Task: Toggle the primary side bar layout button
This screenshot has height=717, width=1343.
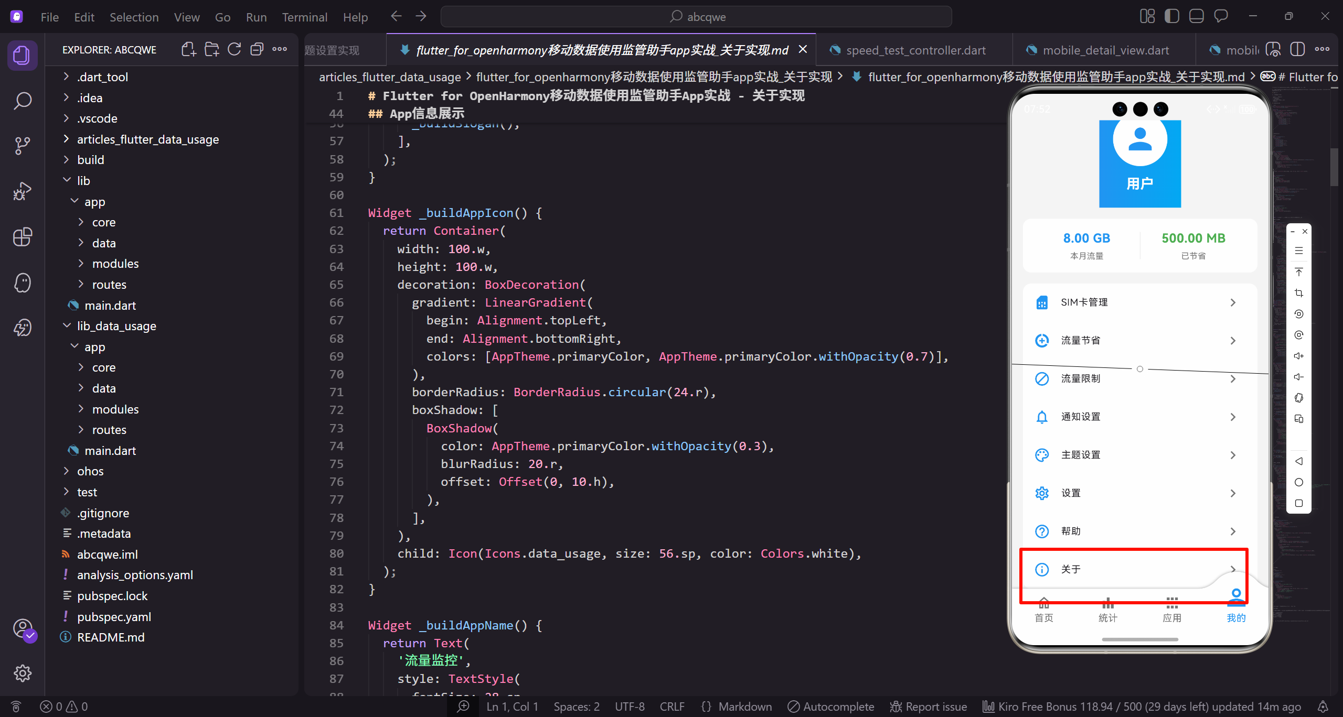Action: click(x=1171, y=16)
